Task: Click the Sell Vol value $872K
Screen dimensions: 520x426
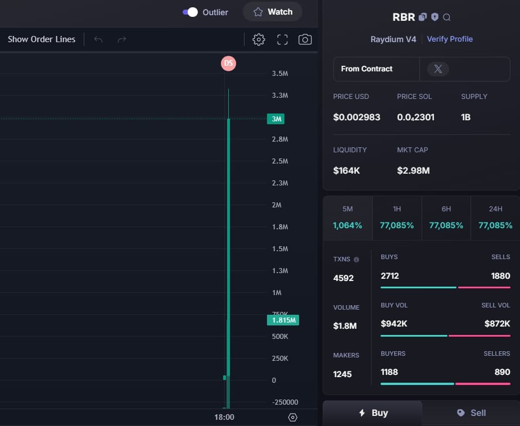Action: click(x=497, y=324)
